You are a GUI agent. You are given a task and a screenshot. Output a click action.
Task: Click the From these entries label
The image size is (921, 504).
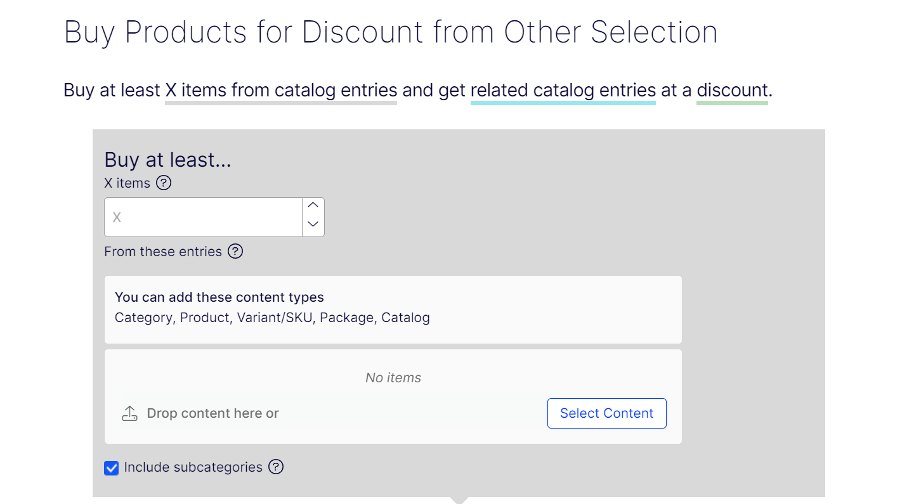163,252
